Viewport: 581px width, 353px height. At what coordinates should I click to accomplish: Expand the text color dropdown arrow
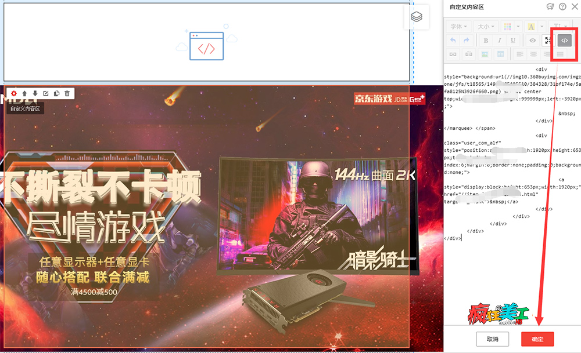point(518,27)
